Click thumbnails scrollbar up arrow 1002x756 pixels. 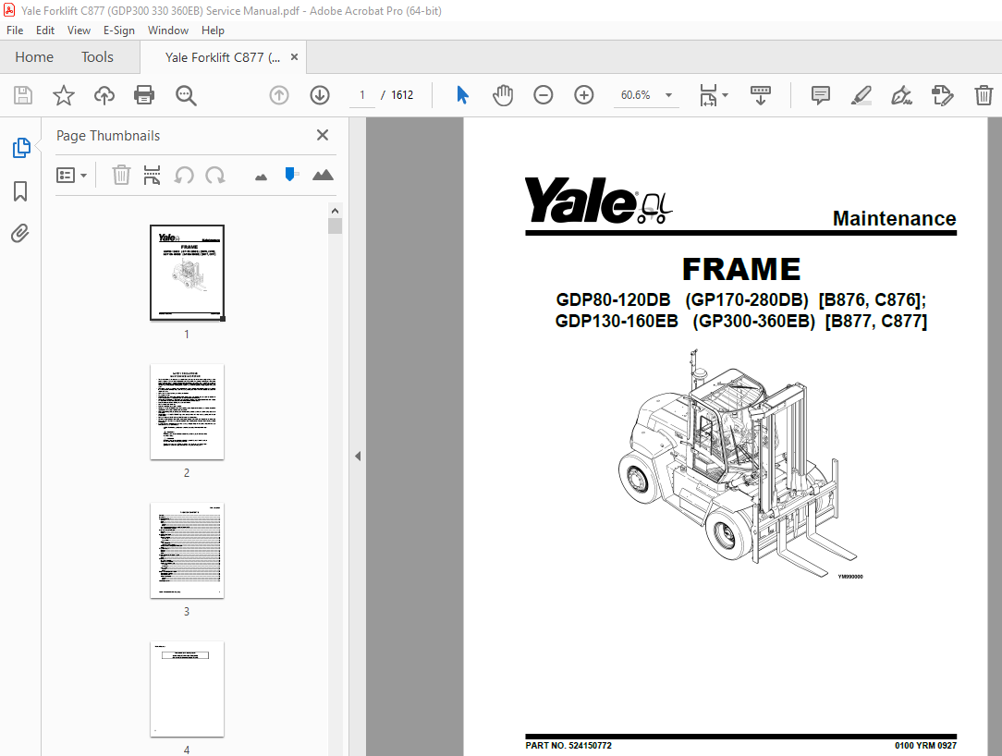335,211
